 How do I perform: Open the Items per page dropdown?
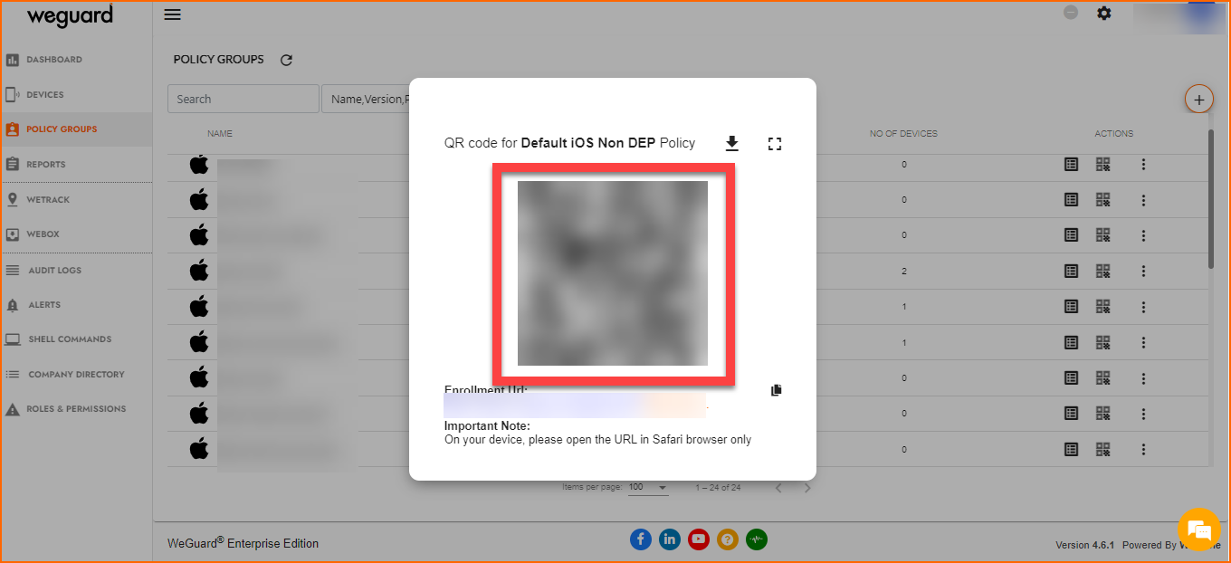[647, 487]
